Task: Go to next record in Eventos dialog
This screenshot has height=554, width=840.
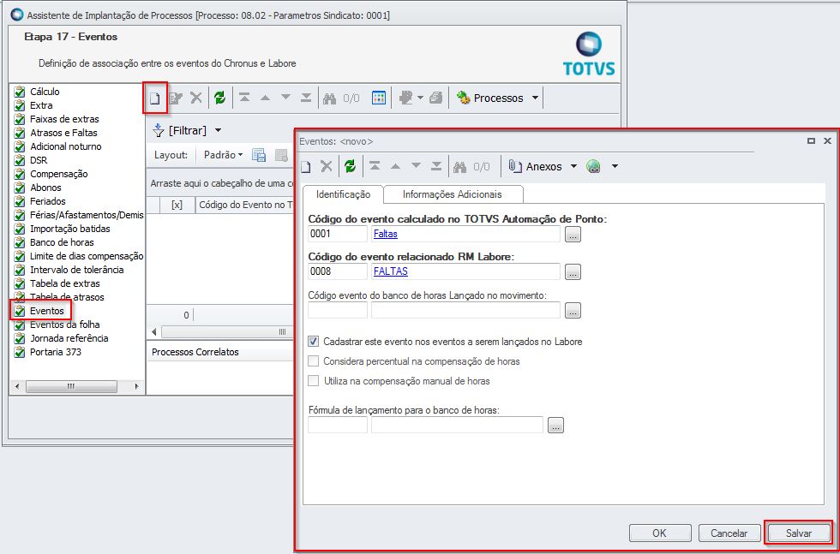Action: pyautogui.click(x=416, y=166)
